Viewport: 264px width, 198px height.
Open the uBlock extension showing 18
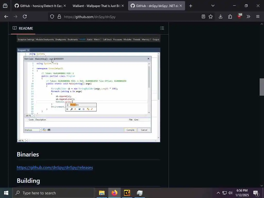(240, 16)
